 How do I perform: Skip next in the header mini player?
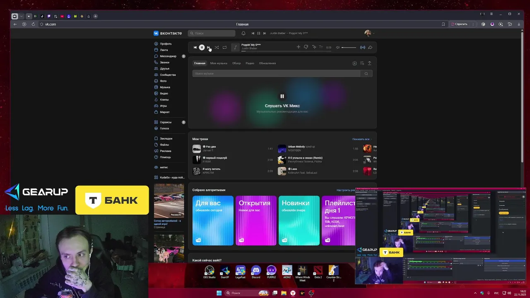tap(265, 33)
